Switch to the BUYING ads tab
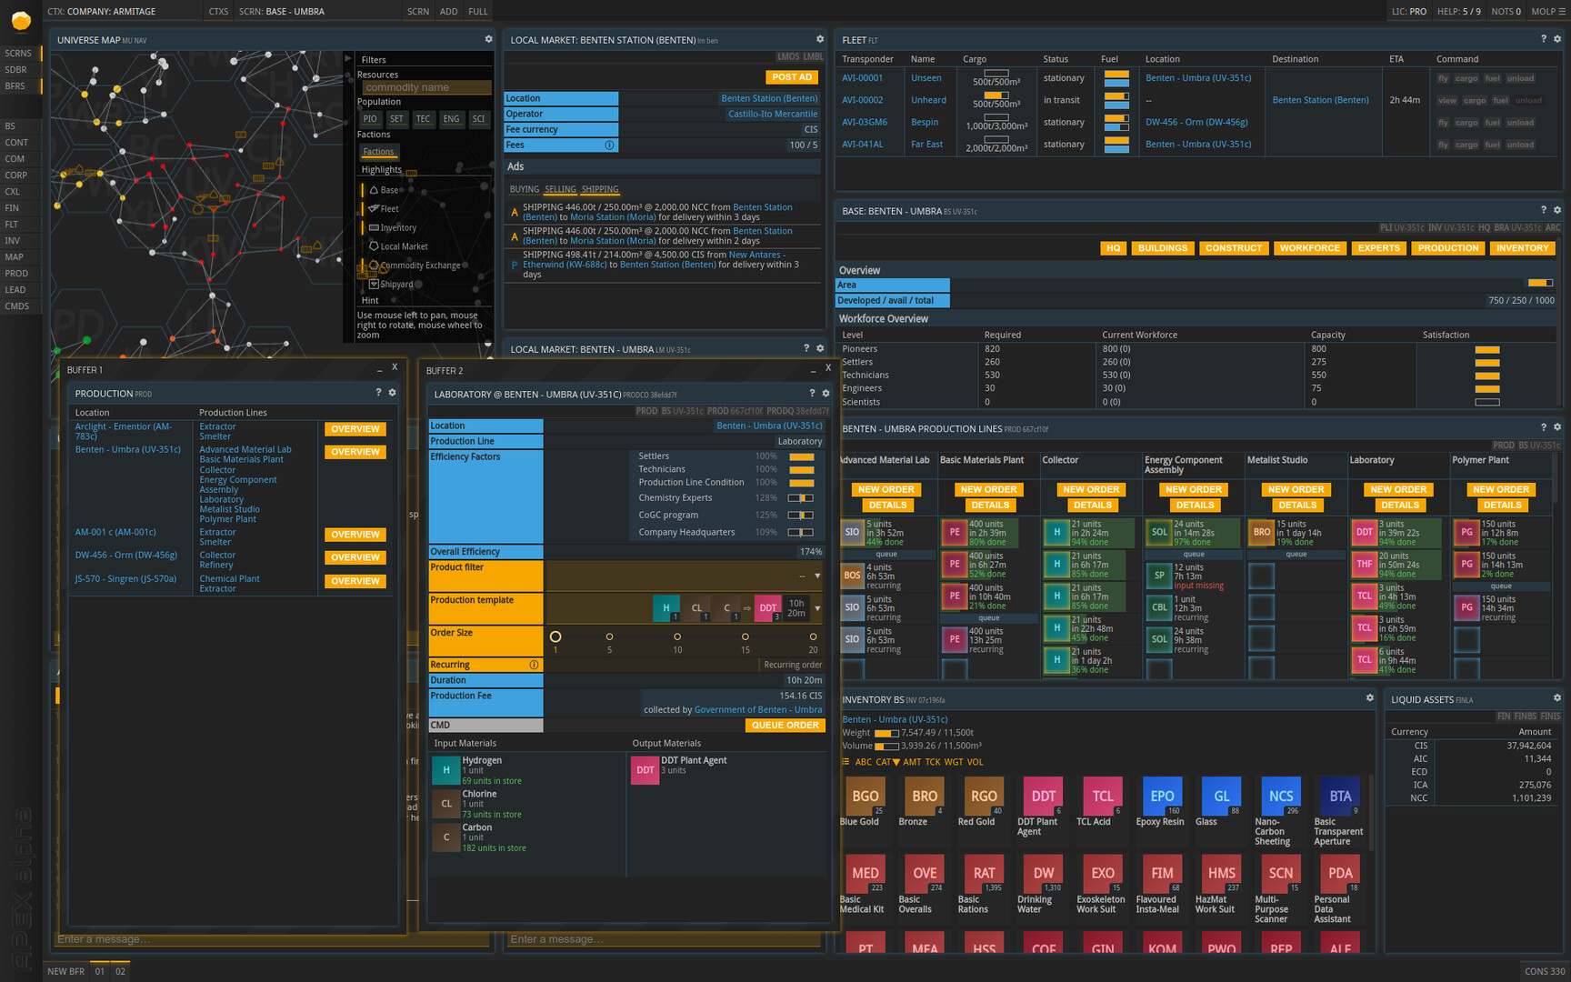The width and height of the screenshot is (1571, 982). pos(524,189)
